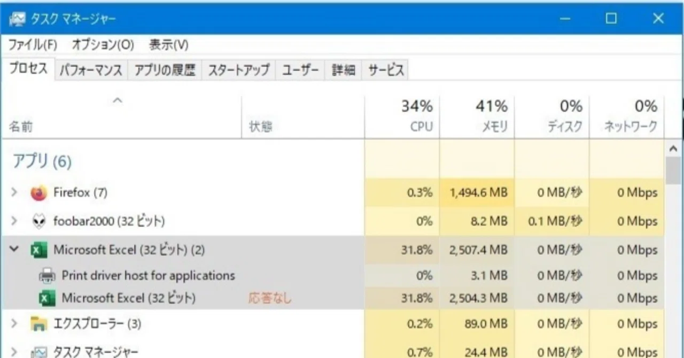This screenshot has width=684, height=358.
Task: Select the エクスプローラー (3) row name
Action: tap(97, 324)
